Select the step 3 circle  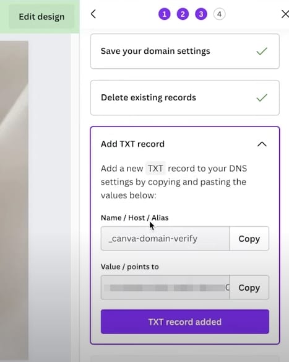[201, 14]
